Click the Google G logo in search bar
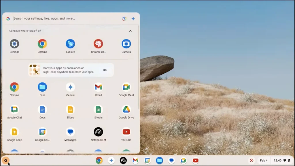Viewport: 295px width, 166px height. [8, 19]
